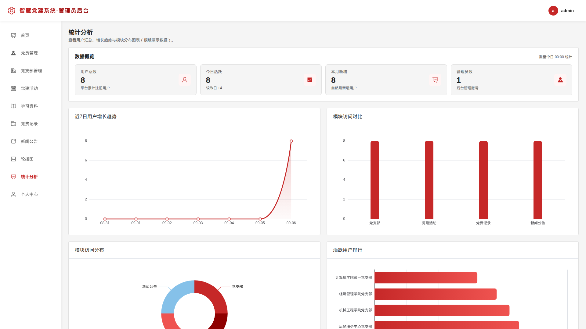The image size is (586, 329).
Task: Click the 今日活跃 card label
Action: 214,72
